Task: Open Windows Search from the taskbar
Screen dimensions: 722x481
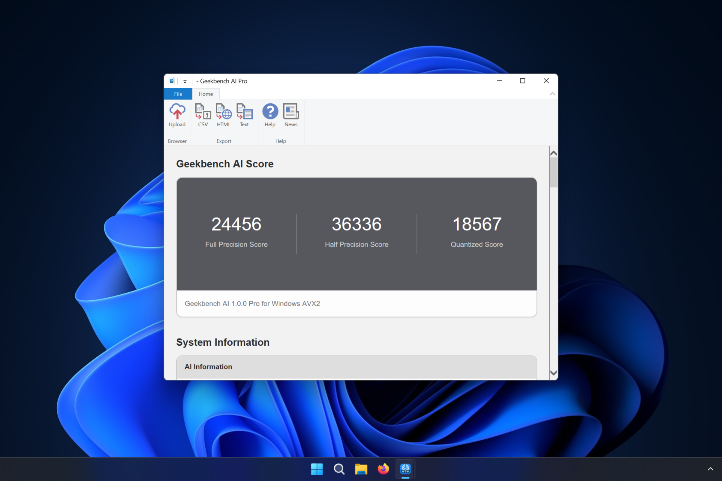Action: coord(338,469)
